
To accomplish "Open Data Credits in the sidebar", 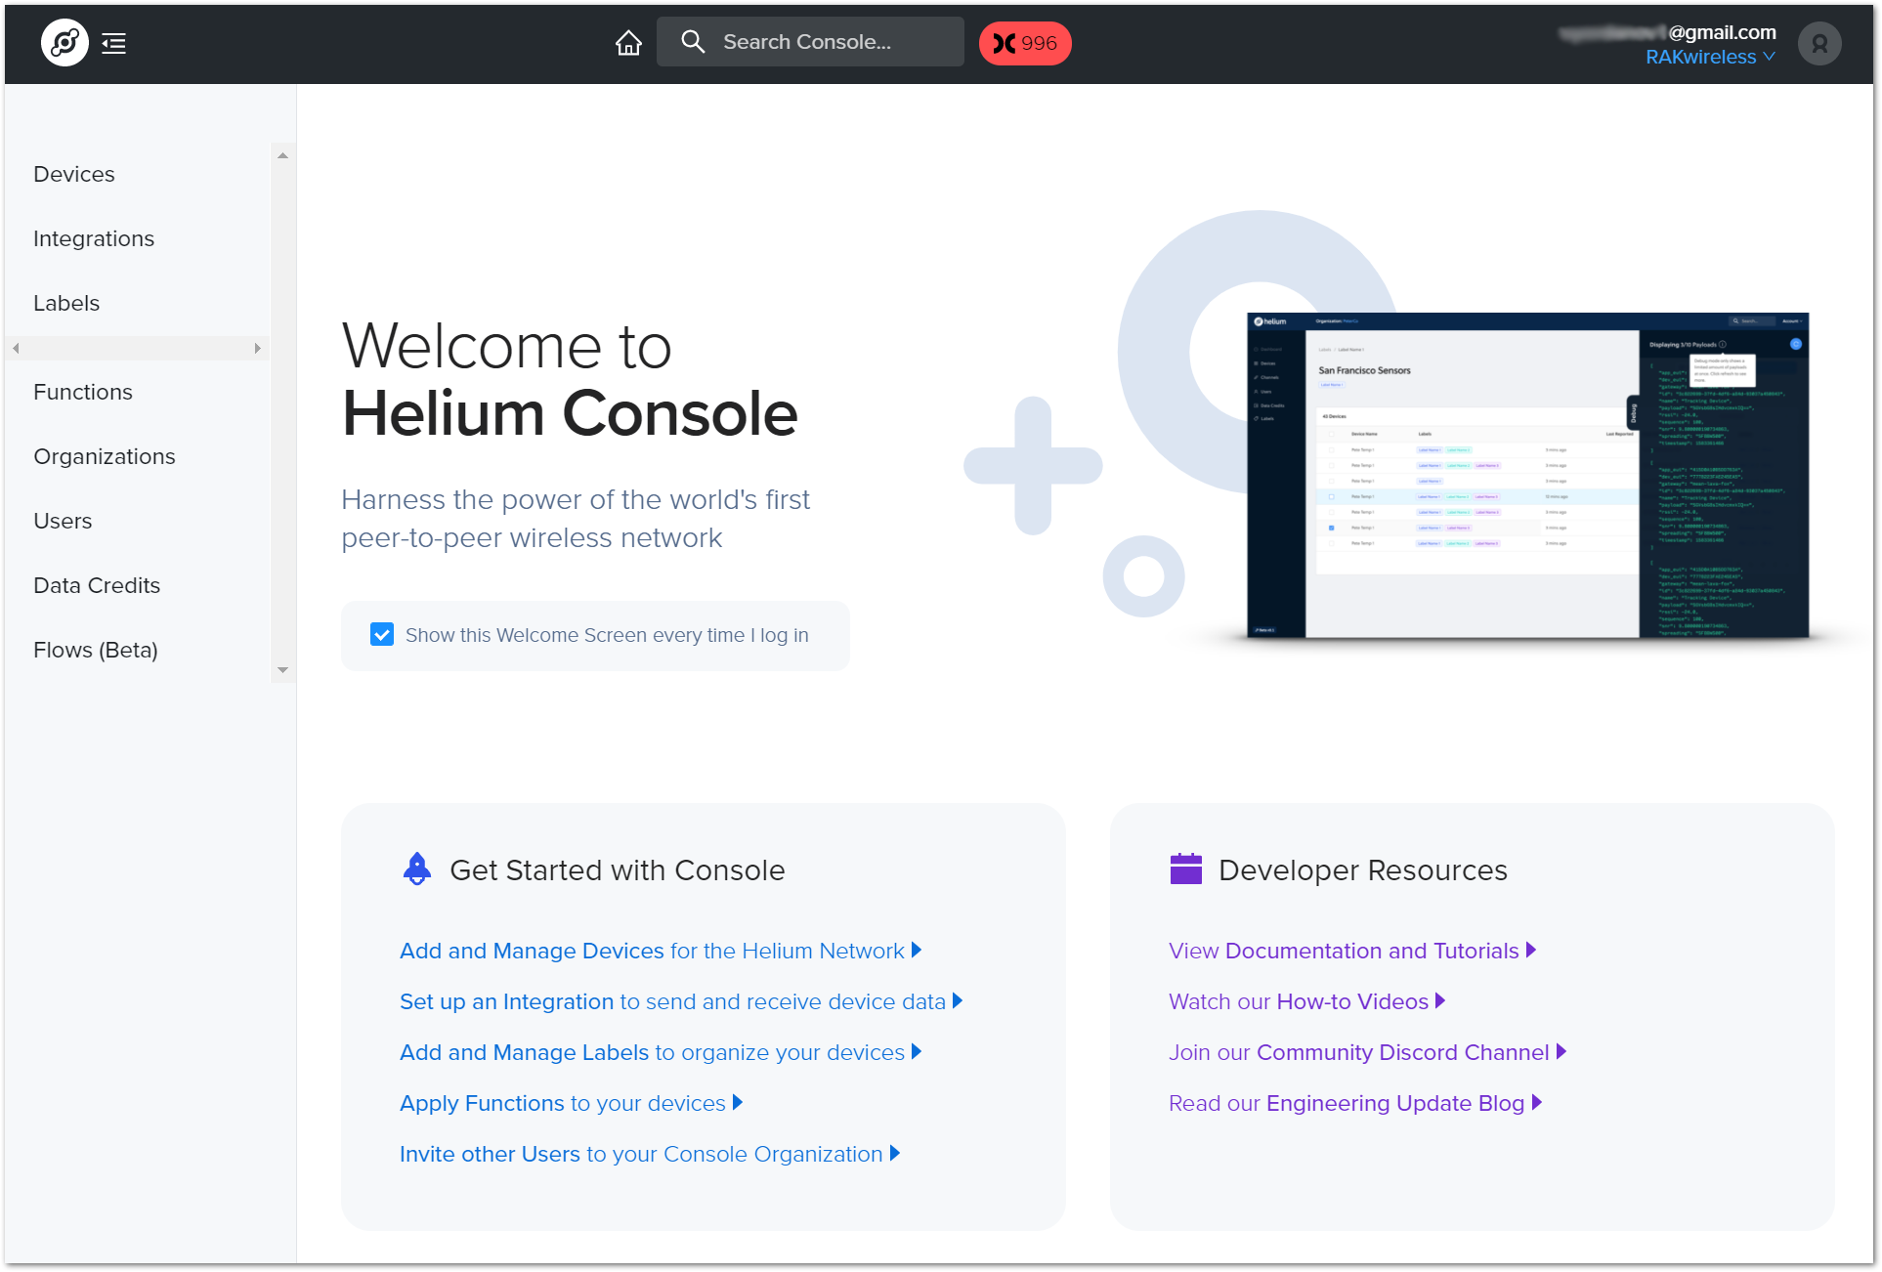I will coord(97,585).
